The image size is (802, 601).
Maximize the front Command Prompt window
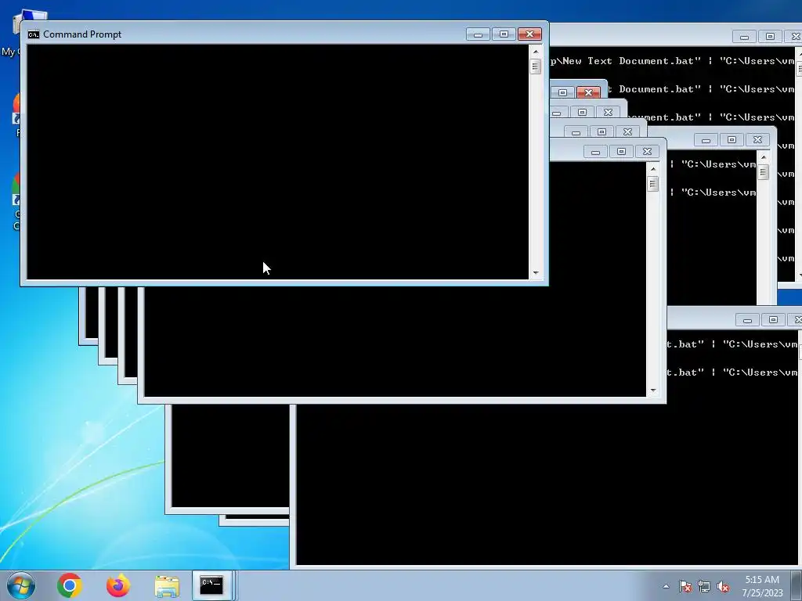tap(504, 34)
